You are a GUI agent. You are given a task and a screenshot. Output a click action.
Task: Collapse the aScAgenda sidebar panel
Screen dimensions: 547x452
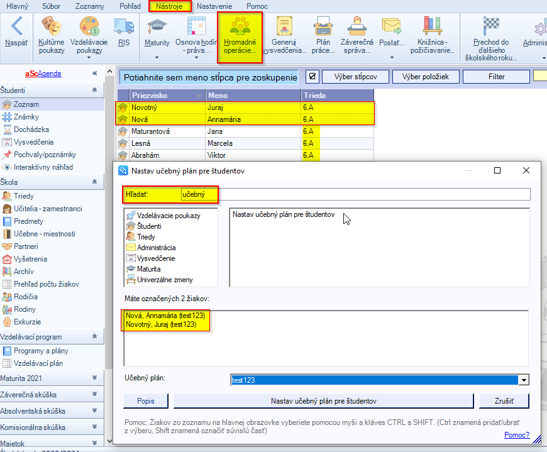click(x=94, y=74)
